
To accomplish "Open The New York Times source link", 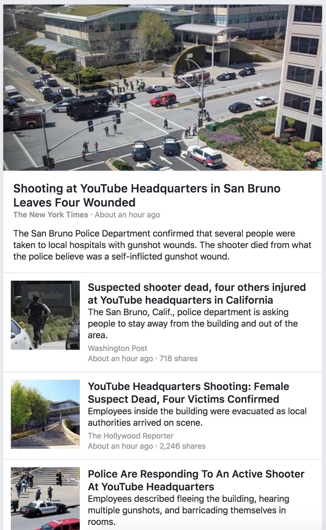I will pos(50,214).
